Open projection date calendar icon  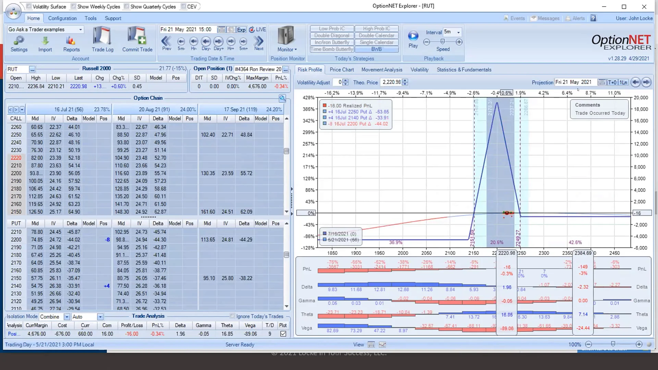tap(602, 82)
